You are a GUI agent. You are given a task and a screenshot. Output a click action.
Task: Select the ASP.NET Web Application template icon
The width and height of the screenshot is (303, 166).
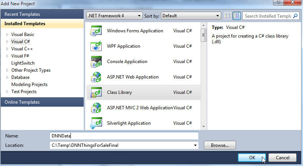96,77
